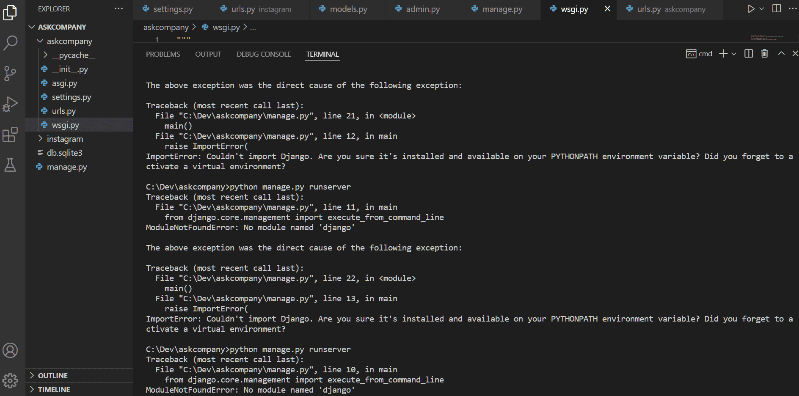Open the Search view in activity bar
This screenshot has width=799, height=396.
pyautogui.click(x=10, y=42)
